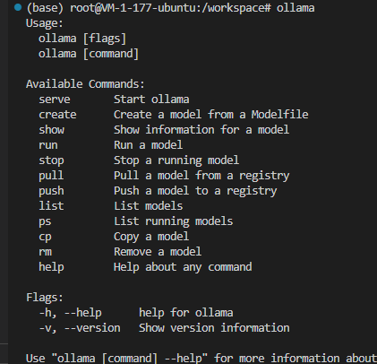Click the 'Available Commands:' heading
Viewport: 377px width, 364px height.
click(85, 84)
